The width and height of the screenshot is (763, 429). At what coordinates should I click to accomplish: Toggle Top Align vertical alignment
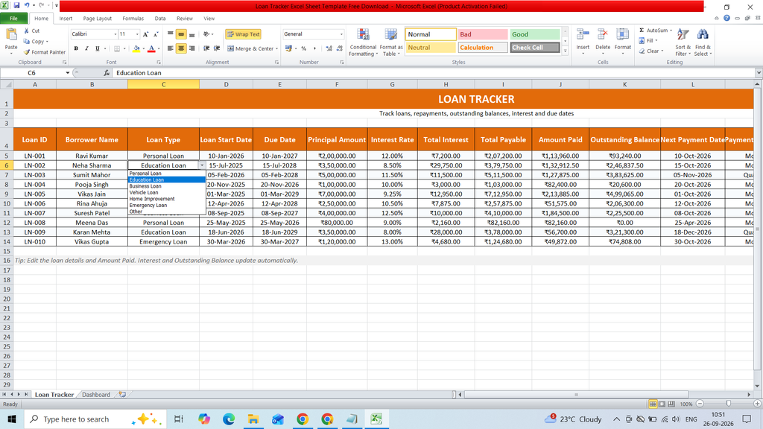pyautogui.click(x=171, y=34)
